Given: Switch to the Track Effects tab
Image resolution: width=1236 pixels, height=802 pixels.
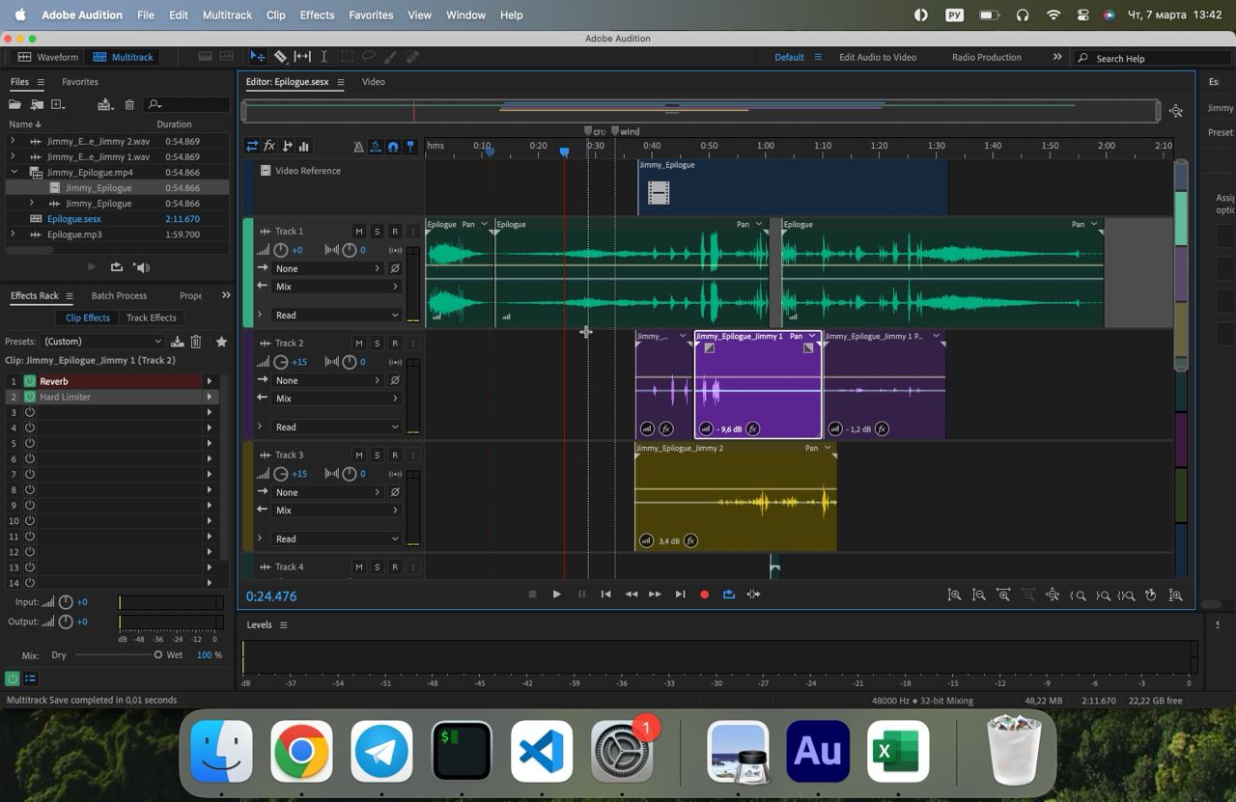Looking at the screenshot, I should [x=152, y=318].
